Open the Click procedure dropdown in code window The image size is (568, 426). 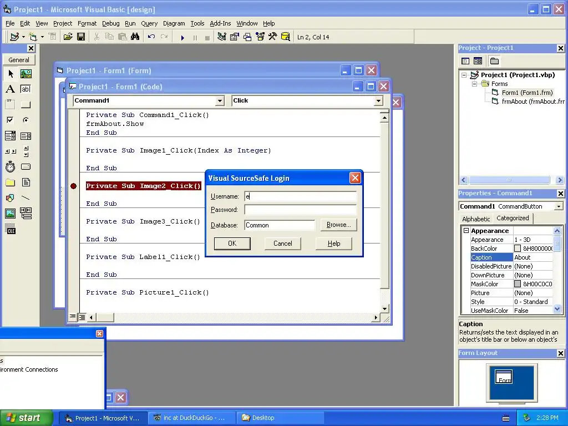tap(378, 101)
